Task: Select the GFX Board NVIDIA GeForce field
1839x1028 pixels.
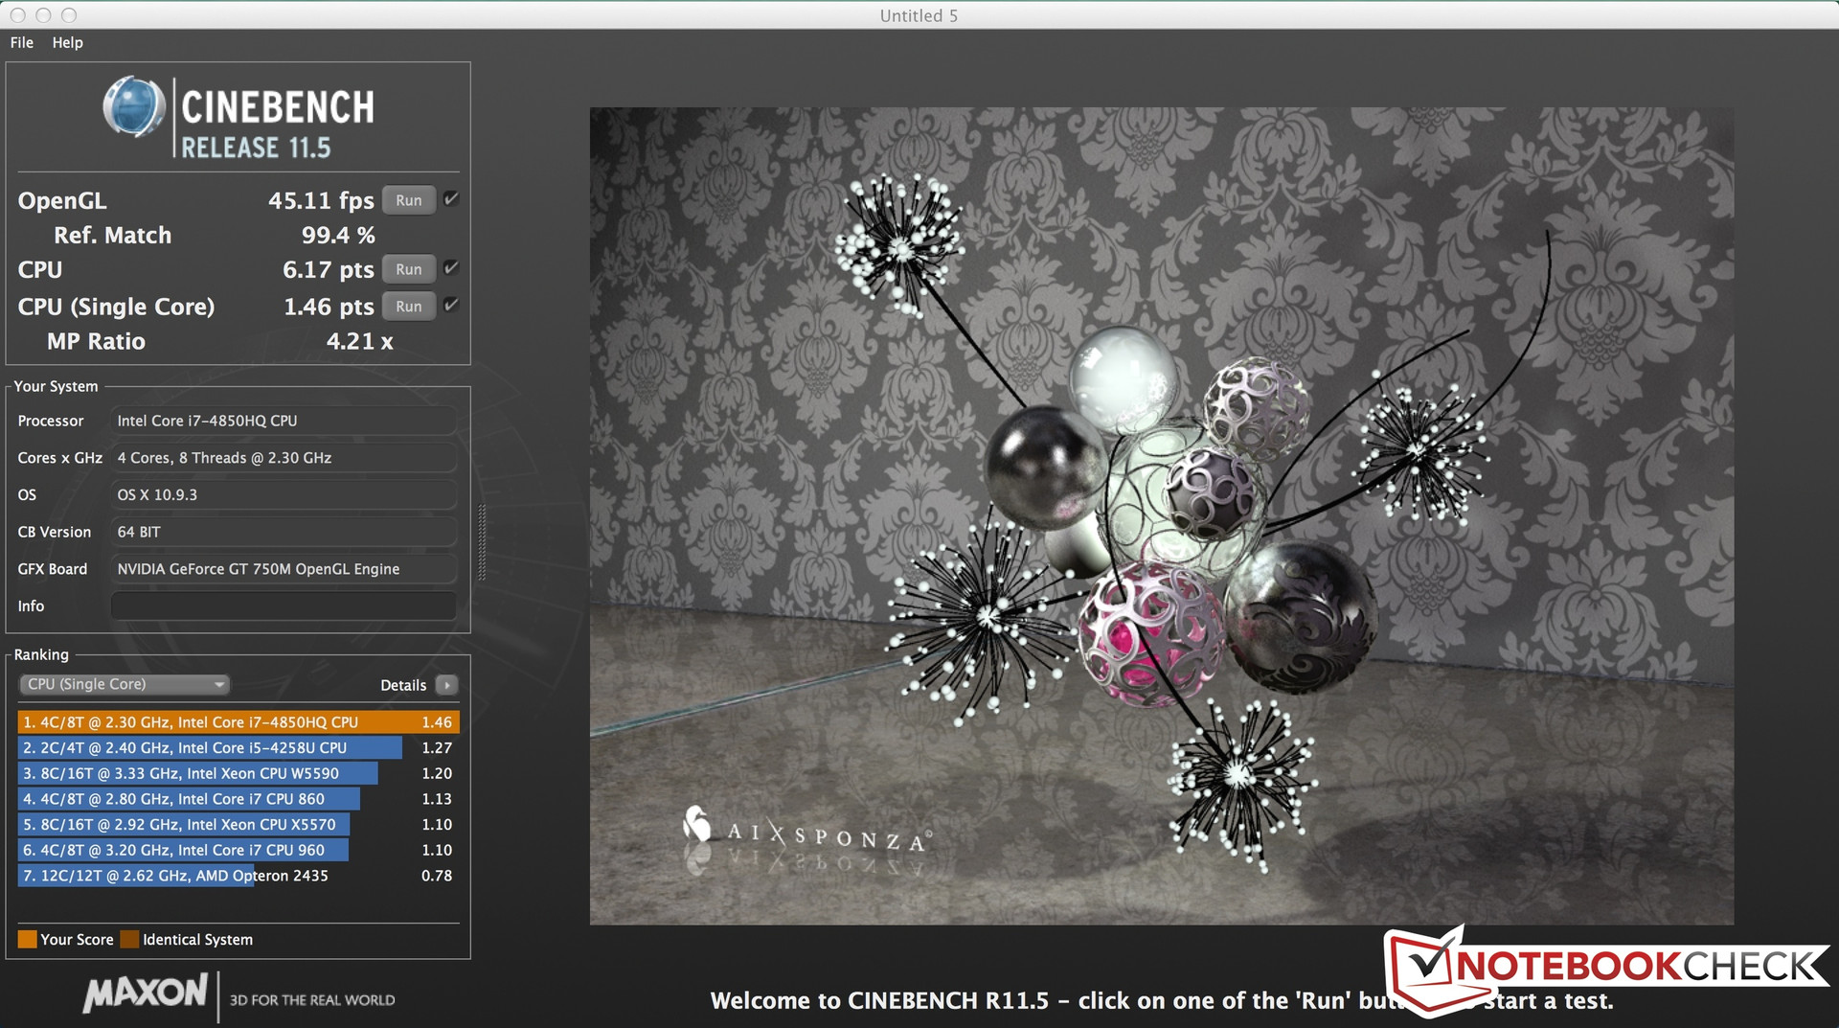Action: coord(284,569)
